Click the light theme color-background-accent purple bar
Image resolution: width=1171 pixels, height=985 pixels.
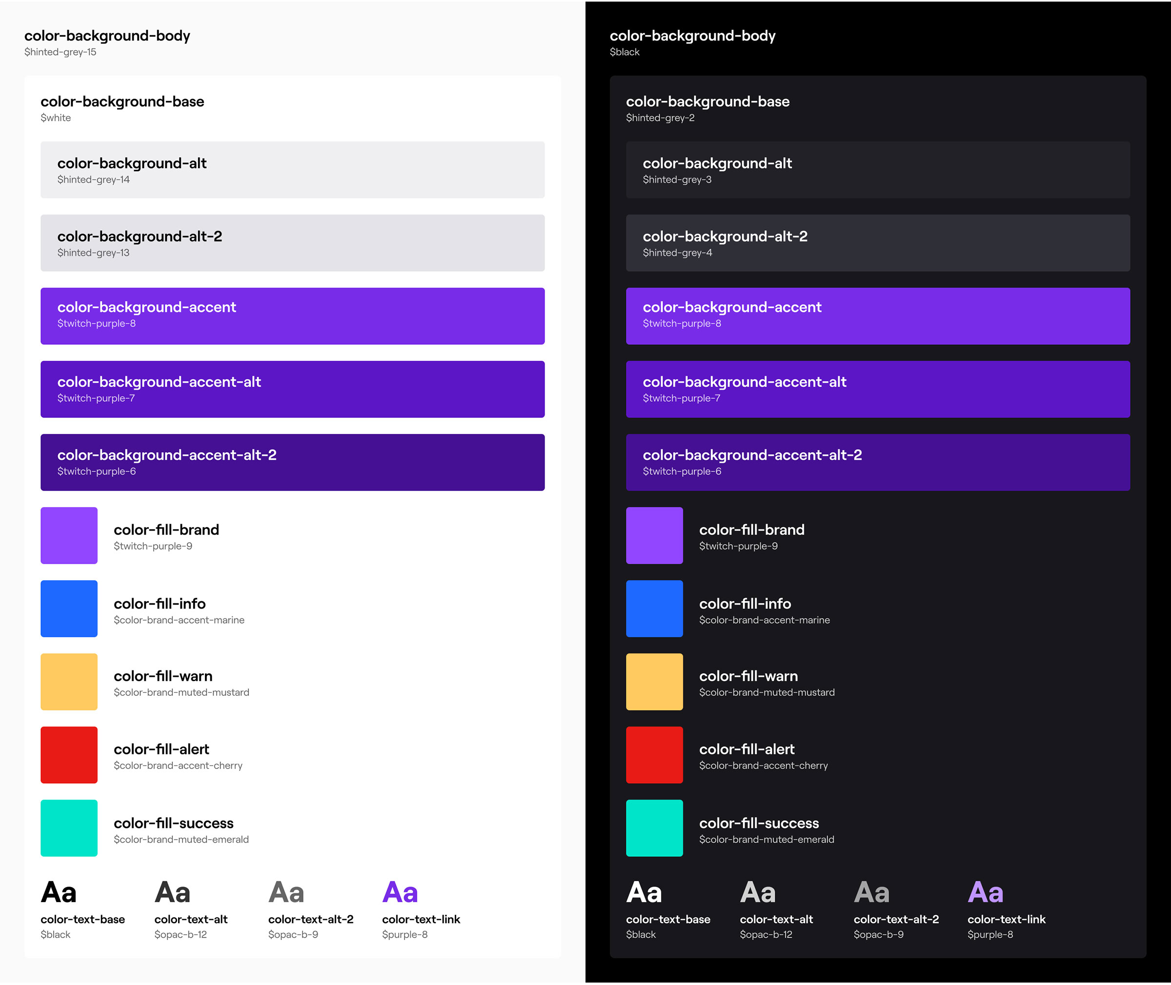tap(292, 315)
